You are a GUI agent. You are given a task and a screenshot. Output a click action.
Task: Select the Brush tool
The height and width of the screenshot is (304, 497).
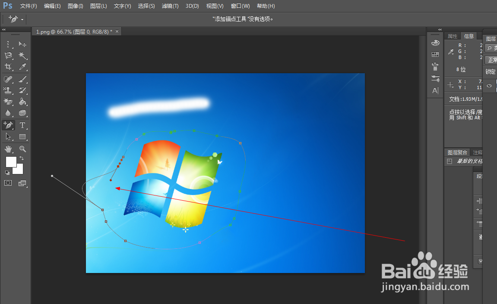(x=22, y=79)
